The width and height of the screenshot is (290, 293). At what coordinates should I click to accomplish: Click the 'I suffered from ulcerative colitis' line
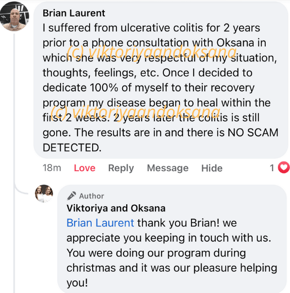(x=151, y=28)
